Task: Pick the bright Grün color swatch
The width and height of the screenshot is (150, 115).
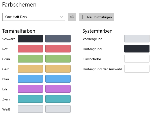Action: [x=58, y=59]
